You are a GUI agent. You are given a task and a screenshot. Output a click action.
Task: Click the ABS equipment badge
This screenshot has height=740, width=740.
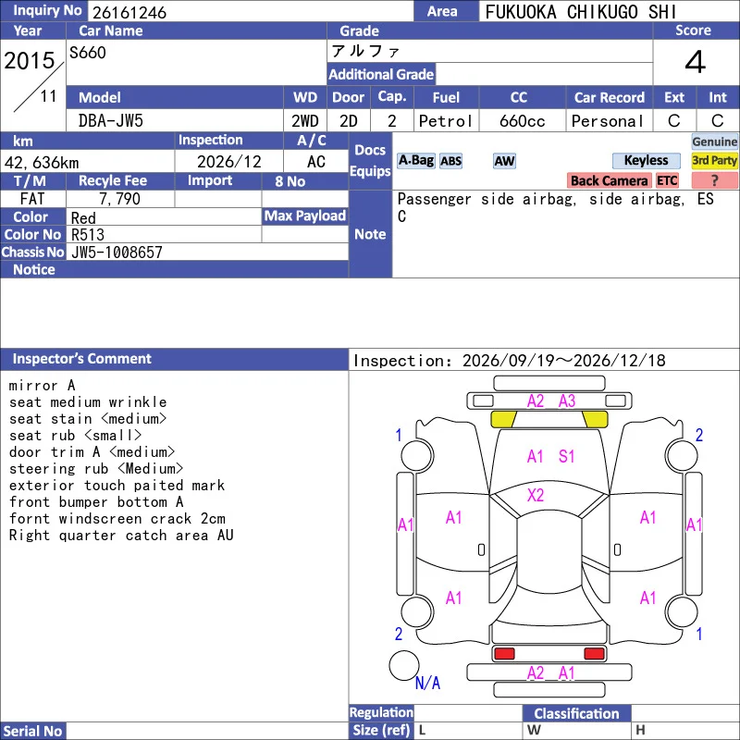pos(450,161)
